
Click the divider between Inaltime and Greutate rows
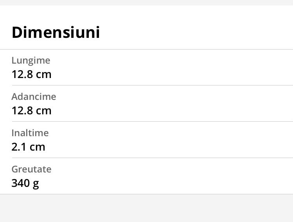pyautogui.click(x=146, y=158)
